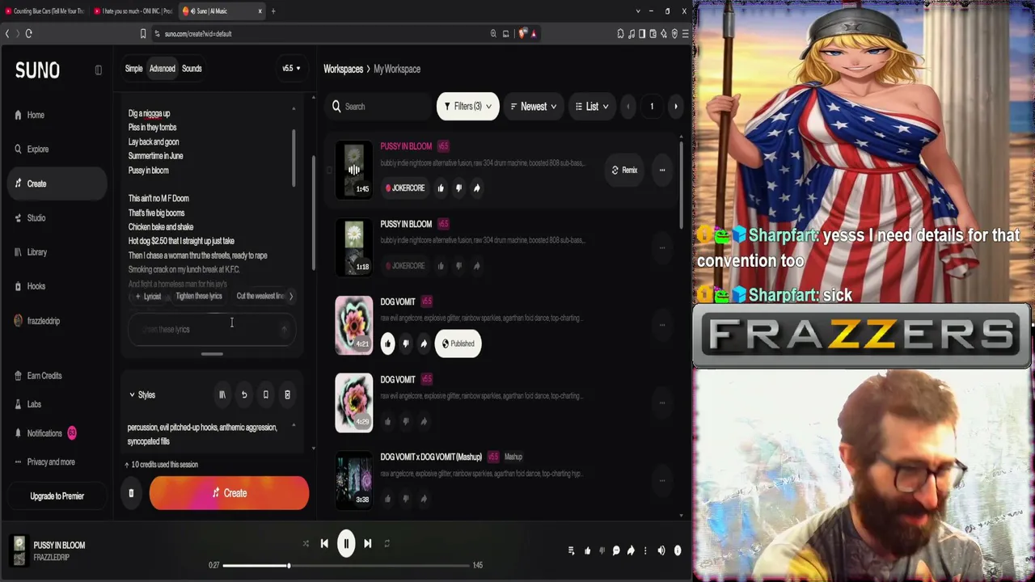Go back to the previous track
Viewport: 1035px width, 582px height.
point(324,543)
